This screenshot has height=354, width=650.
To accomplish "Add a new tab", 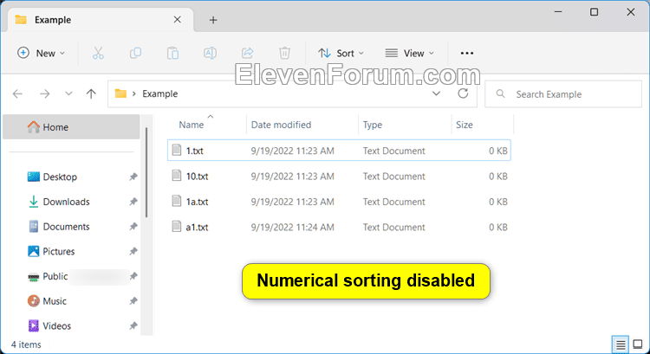I will (x=213, y=20).
